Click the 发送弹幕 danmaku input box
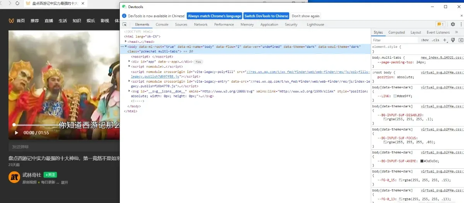 (64, 147)
